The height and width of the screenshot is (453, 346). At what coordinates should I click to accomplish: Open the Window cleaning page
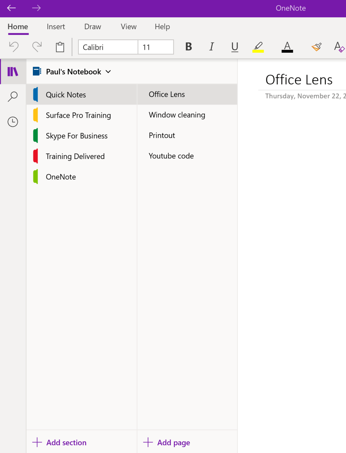(177, 115)
